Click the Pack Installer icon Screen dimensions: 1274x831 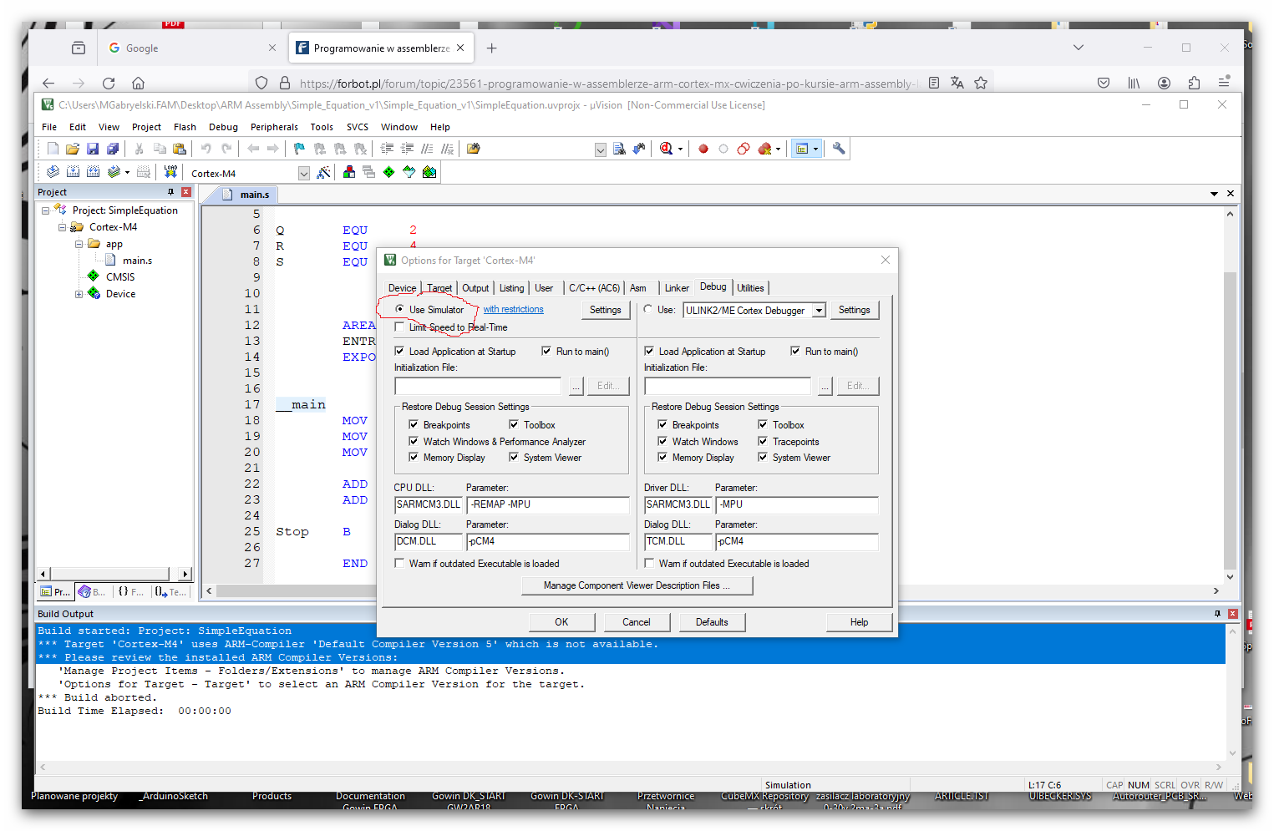[x=429, y=172]
